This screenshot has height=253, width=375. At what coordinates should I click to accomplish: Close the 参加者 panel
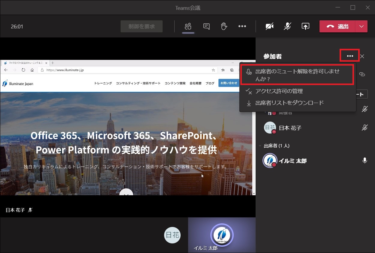(x=362, y=56)
